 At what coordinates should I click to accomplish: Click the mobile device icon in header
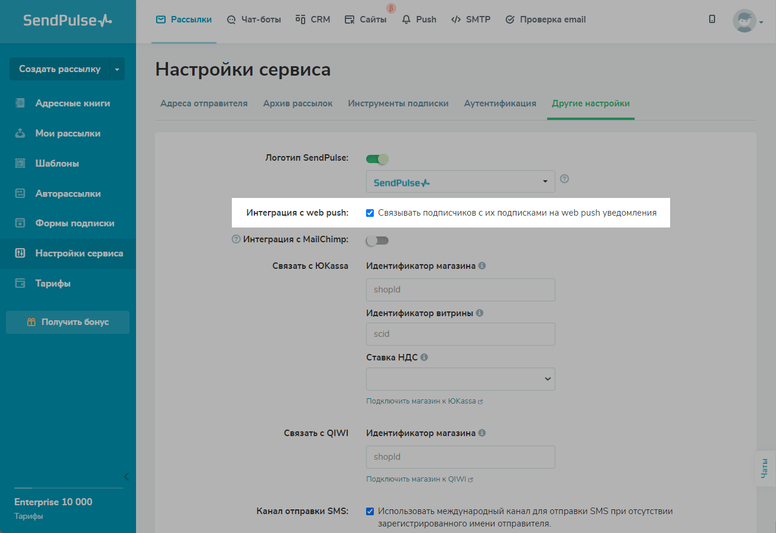(x=712, y=19)
